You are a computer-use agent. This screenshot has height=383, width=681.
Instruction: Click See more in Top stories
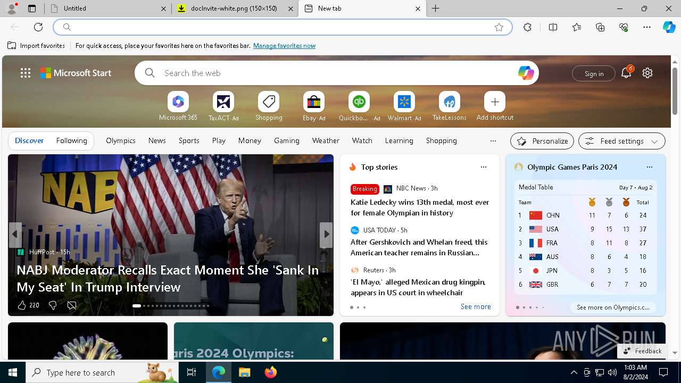(476, 306)
